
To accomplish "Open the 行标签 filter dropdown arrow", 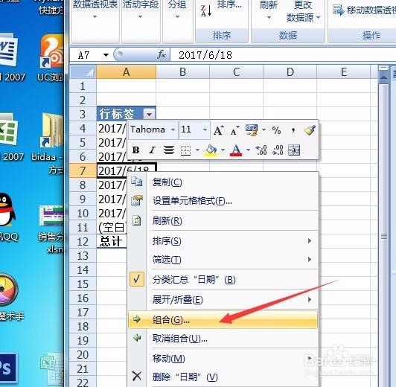I will [149, 115].
